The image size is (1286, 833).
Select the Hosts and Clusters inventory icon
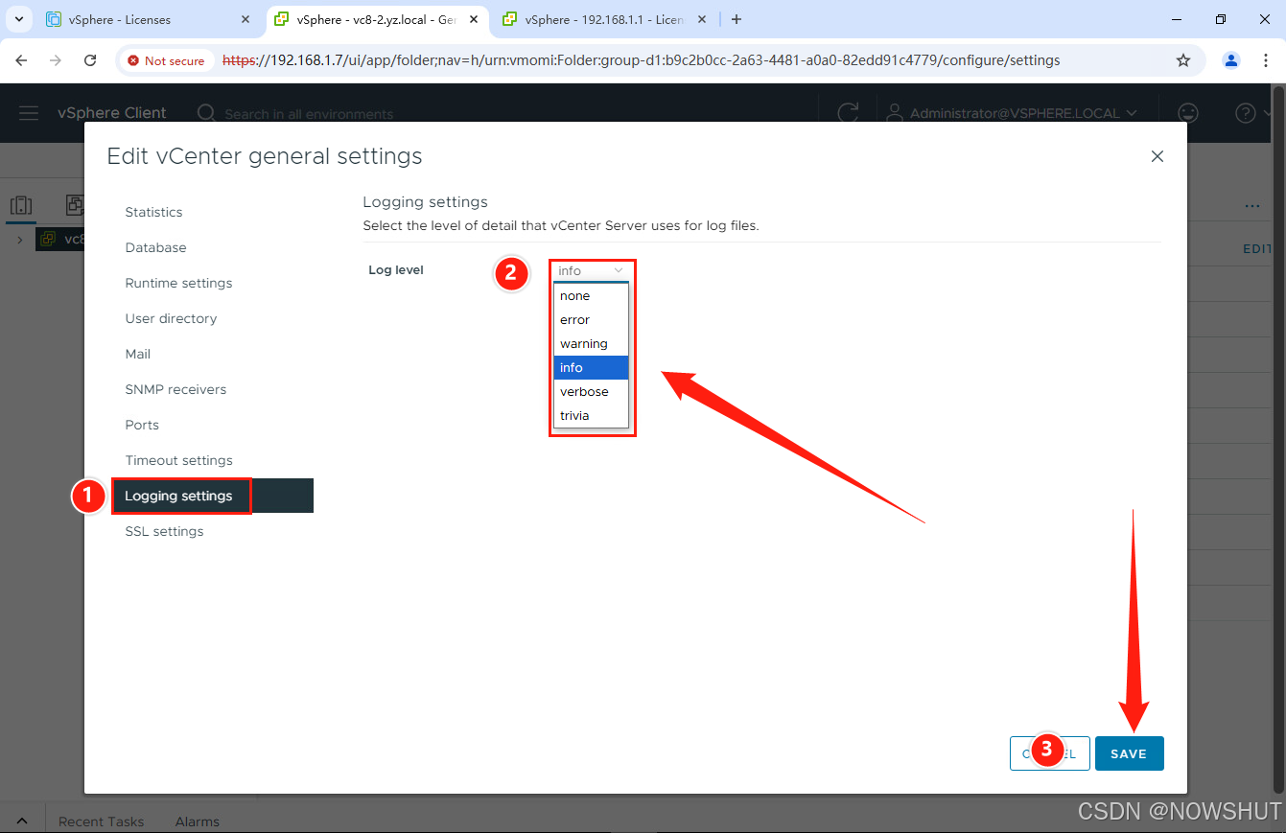(x=21, y=205)
